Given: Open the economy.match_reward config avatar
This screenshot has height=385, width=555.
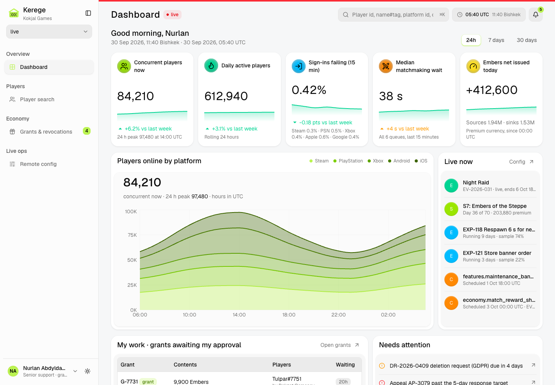Looking at the screenshot, I should (451, 303).
